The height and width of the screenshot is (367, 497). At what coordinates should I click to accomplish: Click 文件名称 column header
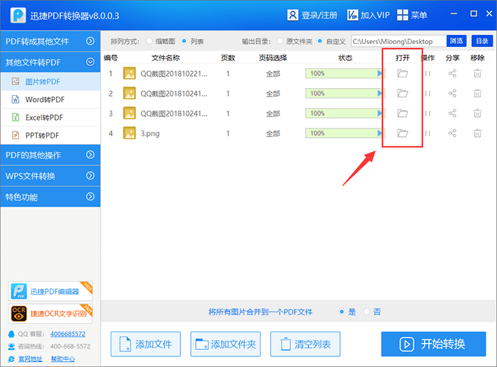pyautogui.click(x=165, y=58)
